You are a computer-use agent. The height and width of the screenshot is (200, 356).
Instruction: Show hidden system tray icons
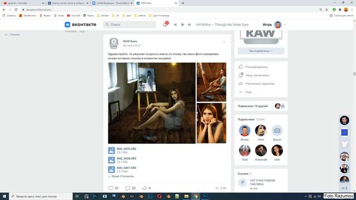pyautogui.click(x=305, y=196)
